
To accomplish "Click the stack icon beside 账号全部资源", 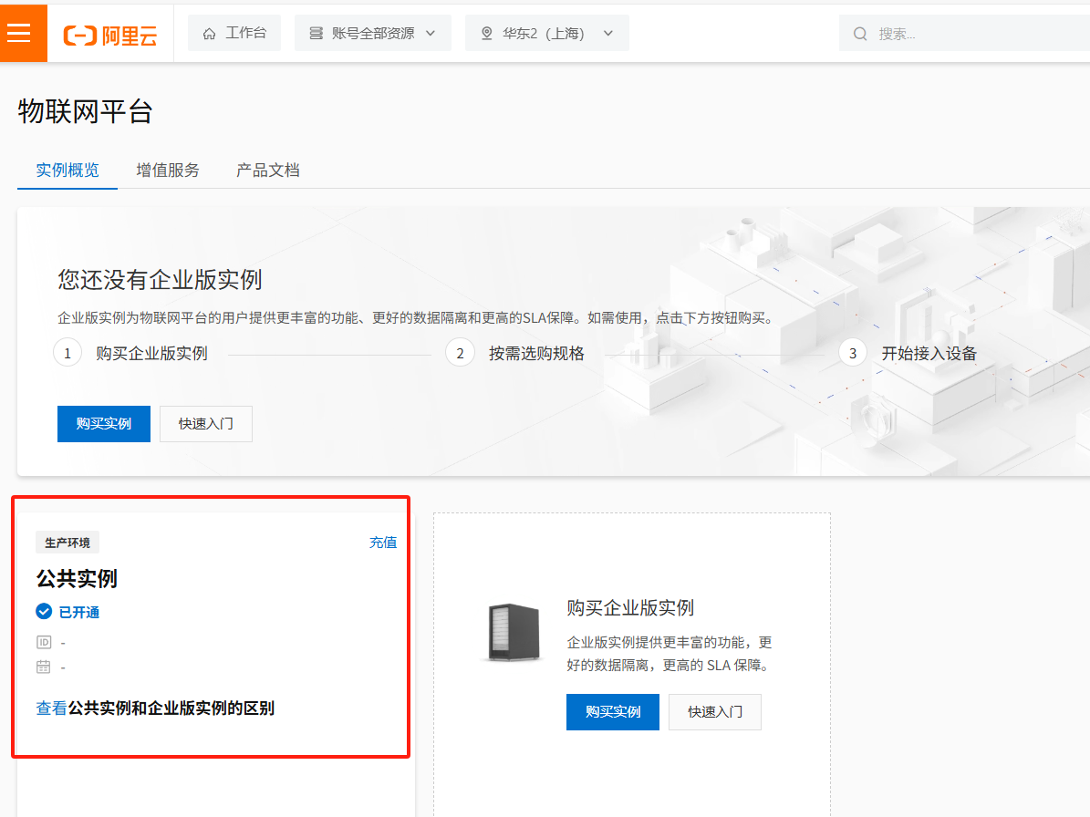I will pyautogui.click(x=316, y=34).
